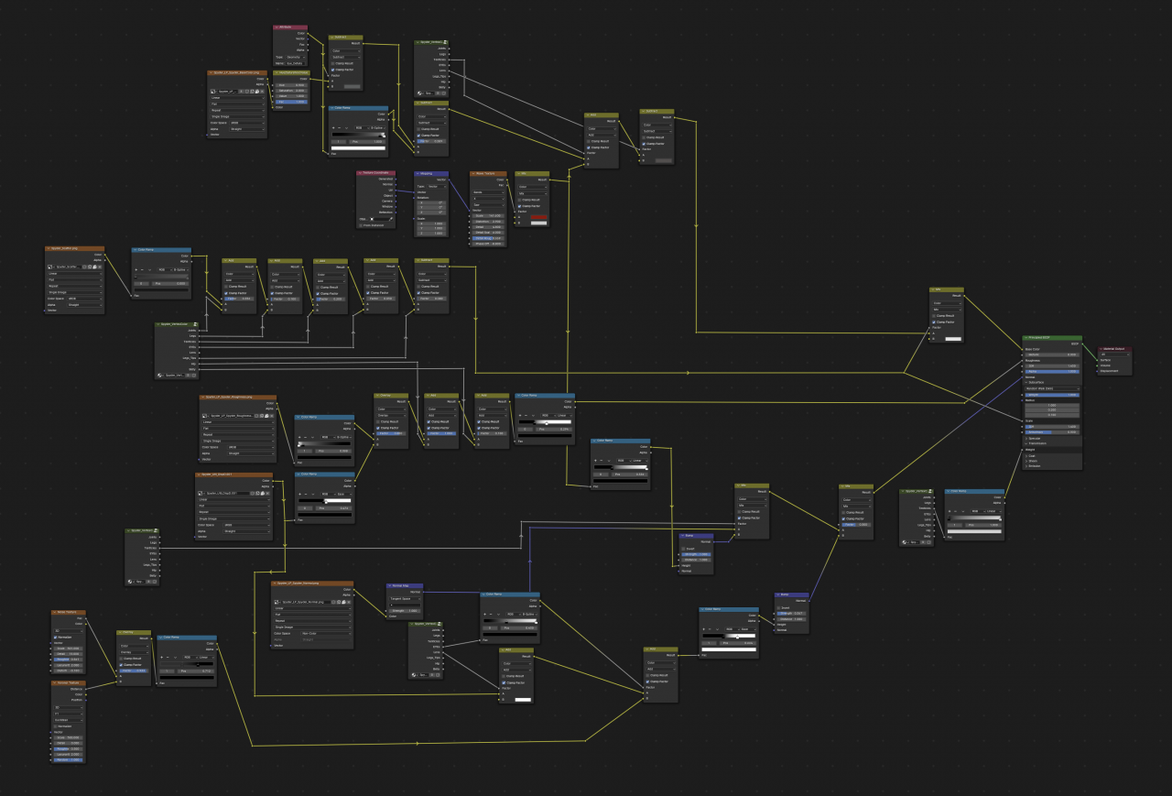Open the Material Output target dropdown showing All
1172x796 pixels.
[1115, 354]
